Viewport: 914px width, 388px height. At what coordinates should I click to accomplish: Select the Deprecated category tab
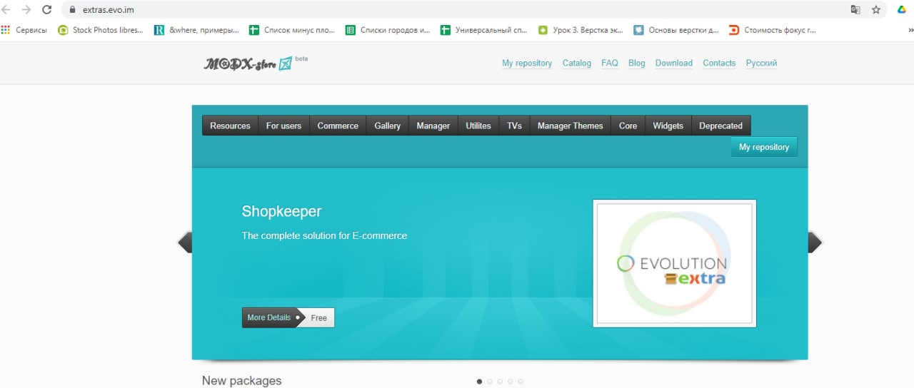tap(720, 126)
